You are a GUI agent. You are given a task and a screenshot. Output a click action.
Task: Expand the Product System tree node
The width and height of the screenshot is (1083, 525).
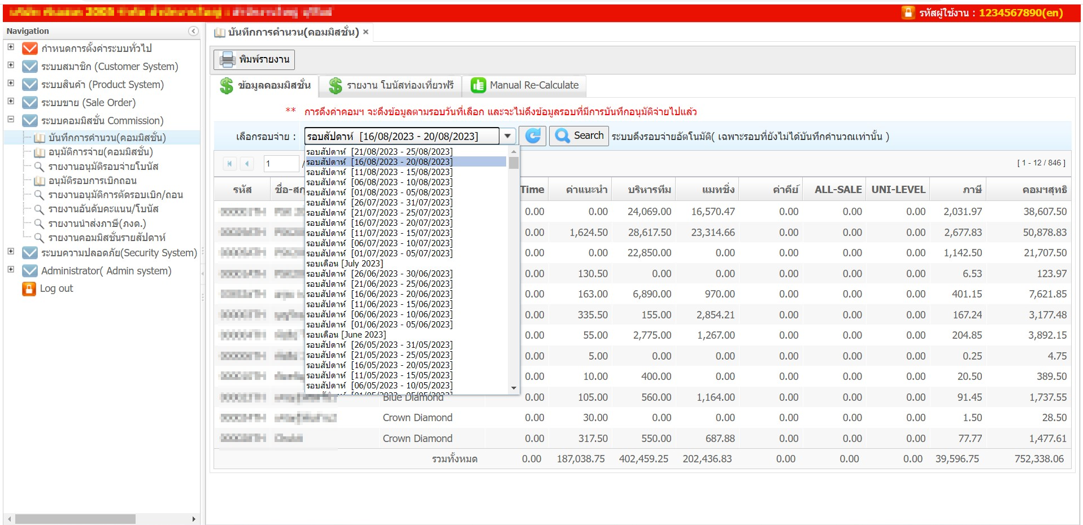[x=11, y=84]
